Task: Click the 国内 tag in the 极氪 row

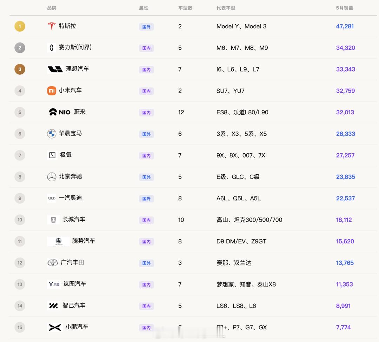Action: coord(146,156)
